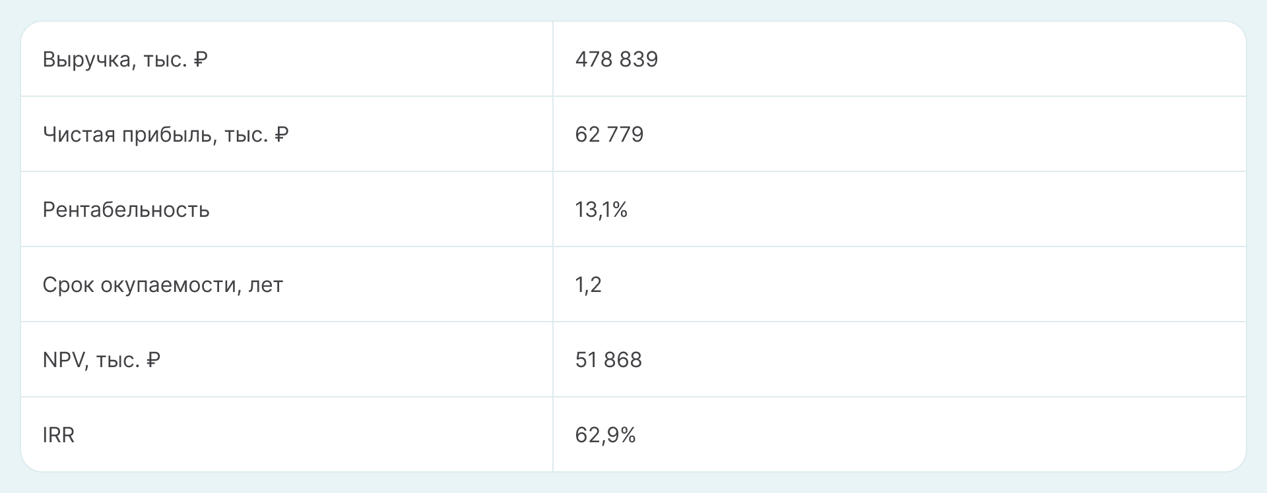The width and height of the screenshot is (1267, 493).
Task: Select the NPV value 51 868
Action: click(x=608, y=361)
